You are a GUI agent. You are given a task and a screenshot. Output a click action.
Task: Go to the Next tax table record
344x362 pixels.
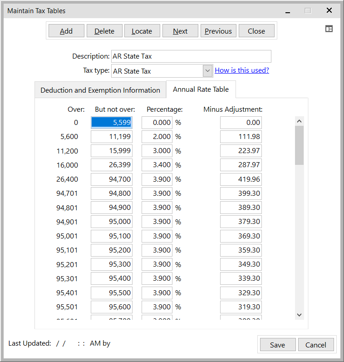pos(180,31)
